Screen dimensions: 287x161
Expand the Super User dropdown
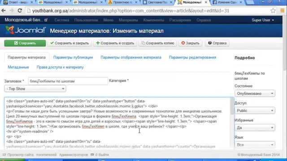[263, 20]
